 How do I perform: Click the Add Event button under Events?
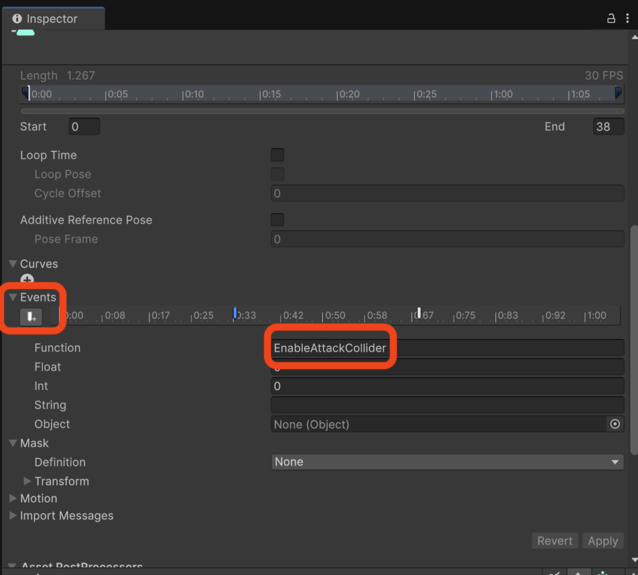(31, 317)
